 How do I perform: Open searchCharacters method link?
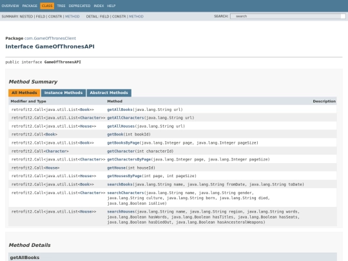pyautogui.click(x=126, y=193)
